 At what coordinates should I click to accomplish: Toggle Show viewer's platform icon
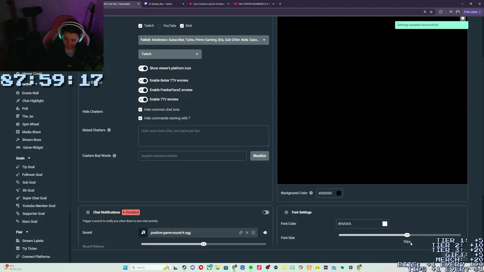(143, 68)
